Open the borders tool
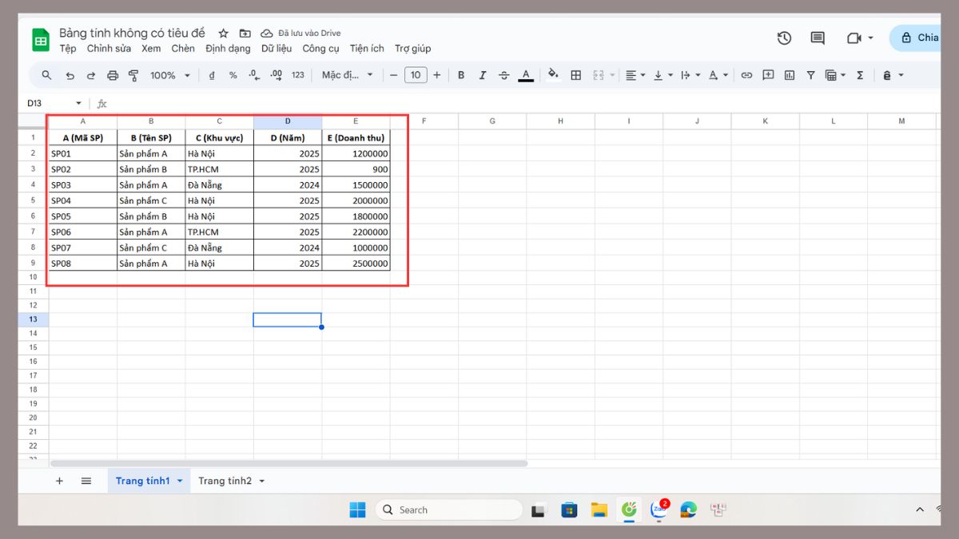The image size is (959, 539). (575, 75)
